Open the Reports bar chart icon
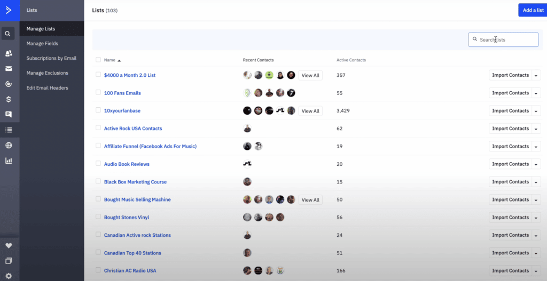This screenshot has height=281, width=547. click(9, 160)
